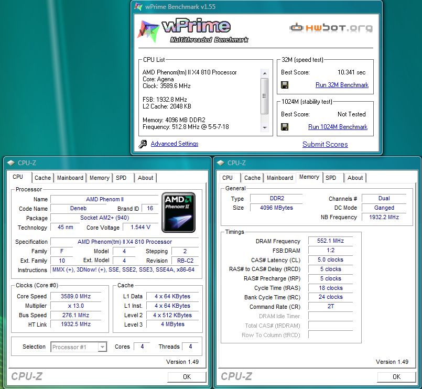This screenshot has width=422, height=389.
Task: Click the wPrime Multithreaded Benchmark logo
Action: click(x=193, y=30)
